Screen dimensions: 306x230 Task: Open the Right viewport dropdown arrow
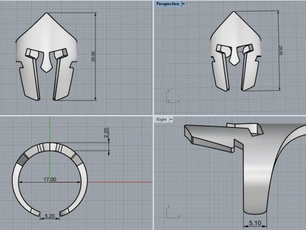[x=171, y=119]
